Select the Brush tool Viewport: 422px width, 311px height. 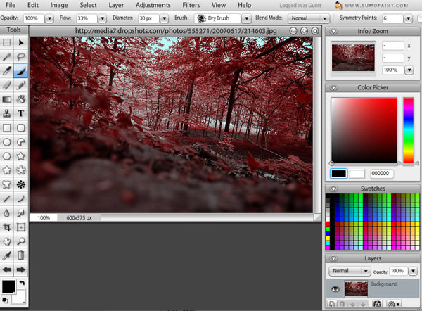[x=7, y=71]
